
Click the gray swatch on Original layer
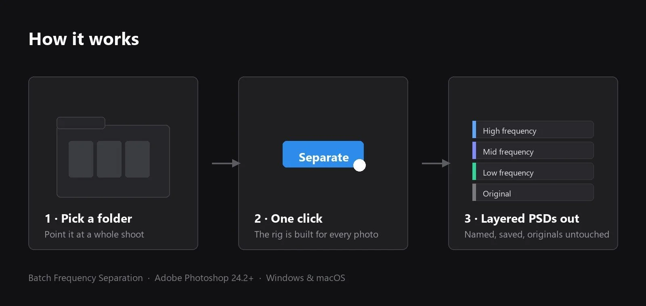click(x=474, y=192)
